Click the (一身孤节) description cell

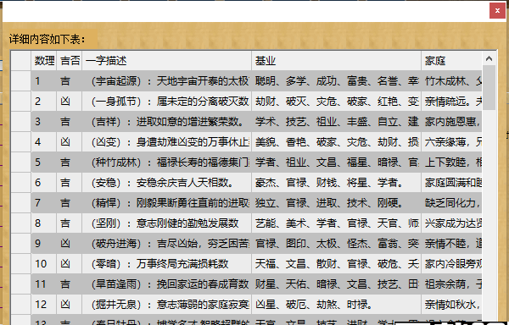click(167, 102)
